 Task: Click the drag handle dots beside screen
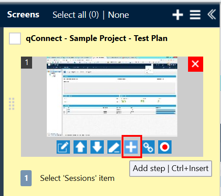tap(12, 104)
